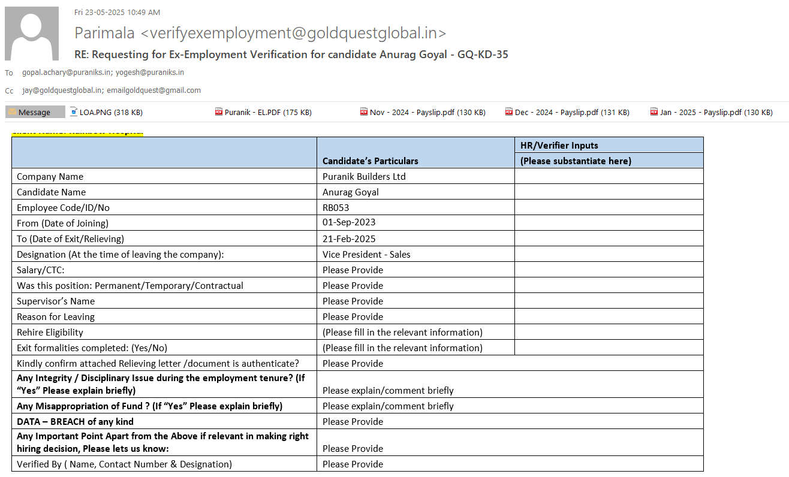Open the Jan - 2025 Payslip PDF
The height and width of the screenshot is (477, 789).
(x=711, y=112)
